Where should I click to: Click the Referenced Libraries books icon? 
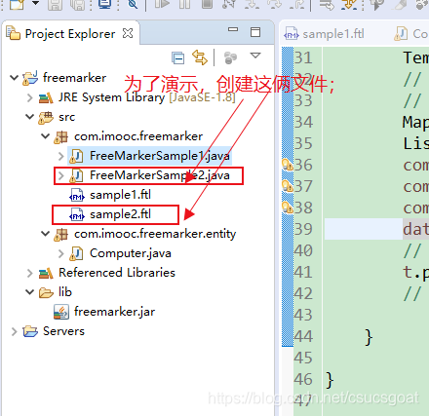click(46, 274)
